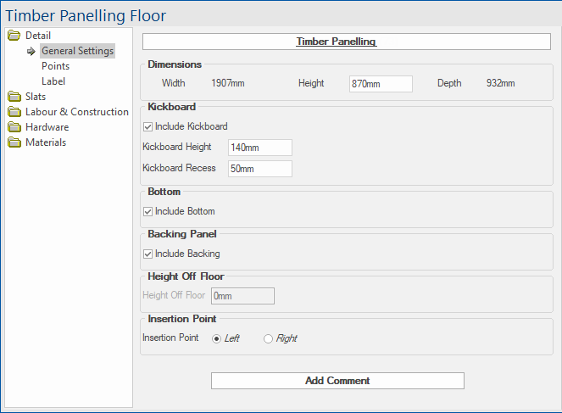Expand the Materials section label
Image resolution: width=562 pixels, height=413 pixels.
46,142
